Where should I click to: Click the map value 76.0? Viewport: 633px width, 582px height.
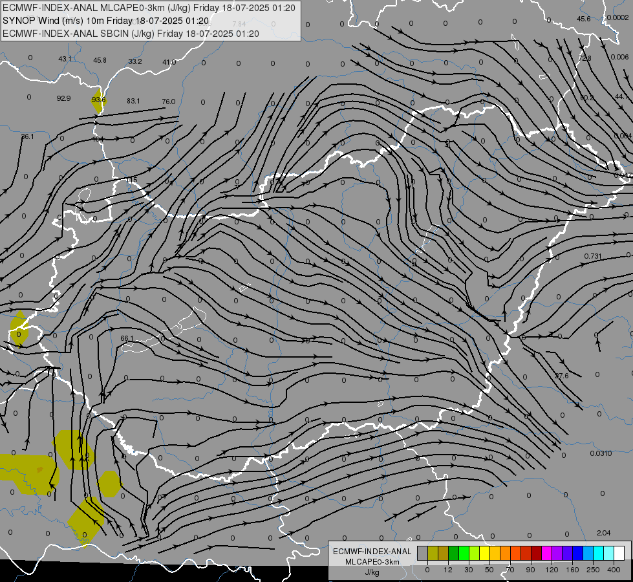(x=169, y=102)
